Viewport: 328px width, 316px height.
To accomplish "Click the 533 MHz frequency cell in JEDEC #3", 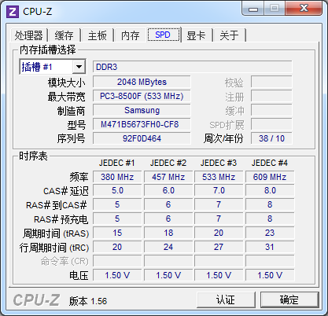I will pyautogui.click(x=219, y=177).
